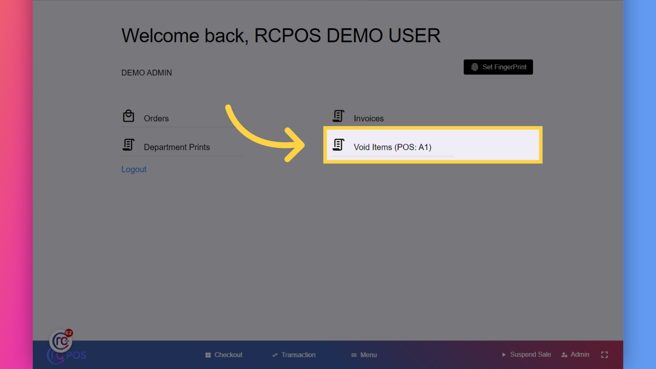Toggle fullscreen mode icon
The height and width of the screenshot is (369, 656).
(604, 355)
